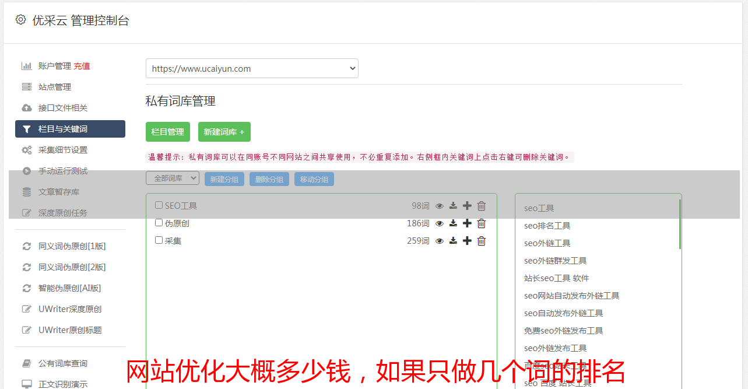
Task: Click the 同义词伪原创[1版] refresh icon
Action: [x=27, y=246]
